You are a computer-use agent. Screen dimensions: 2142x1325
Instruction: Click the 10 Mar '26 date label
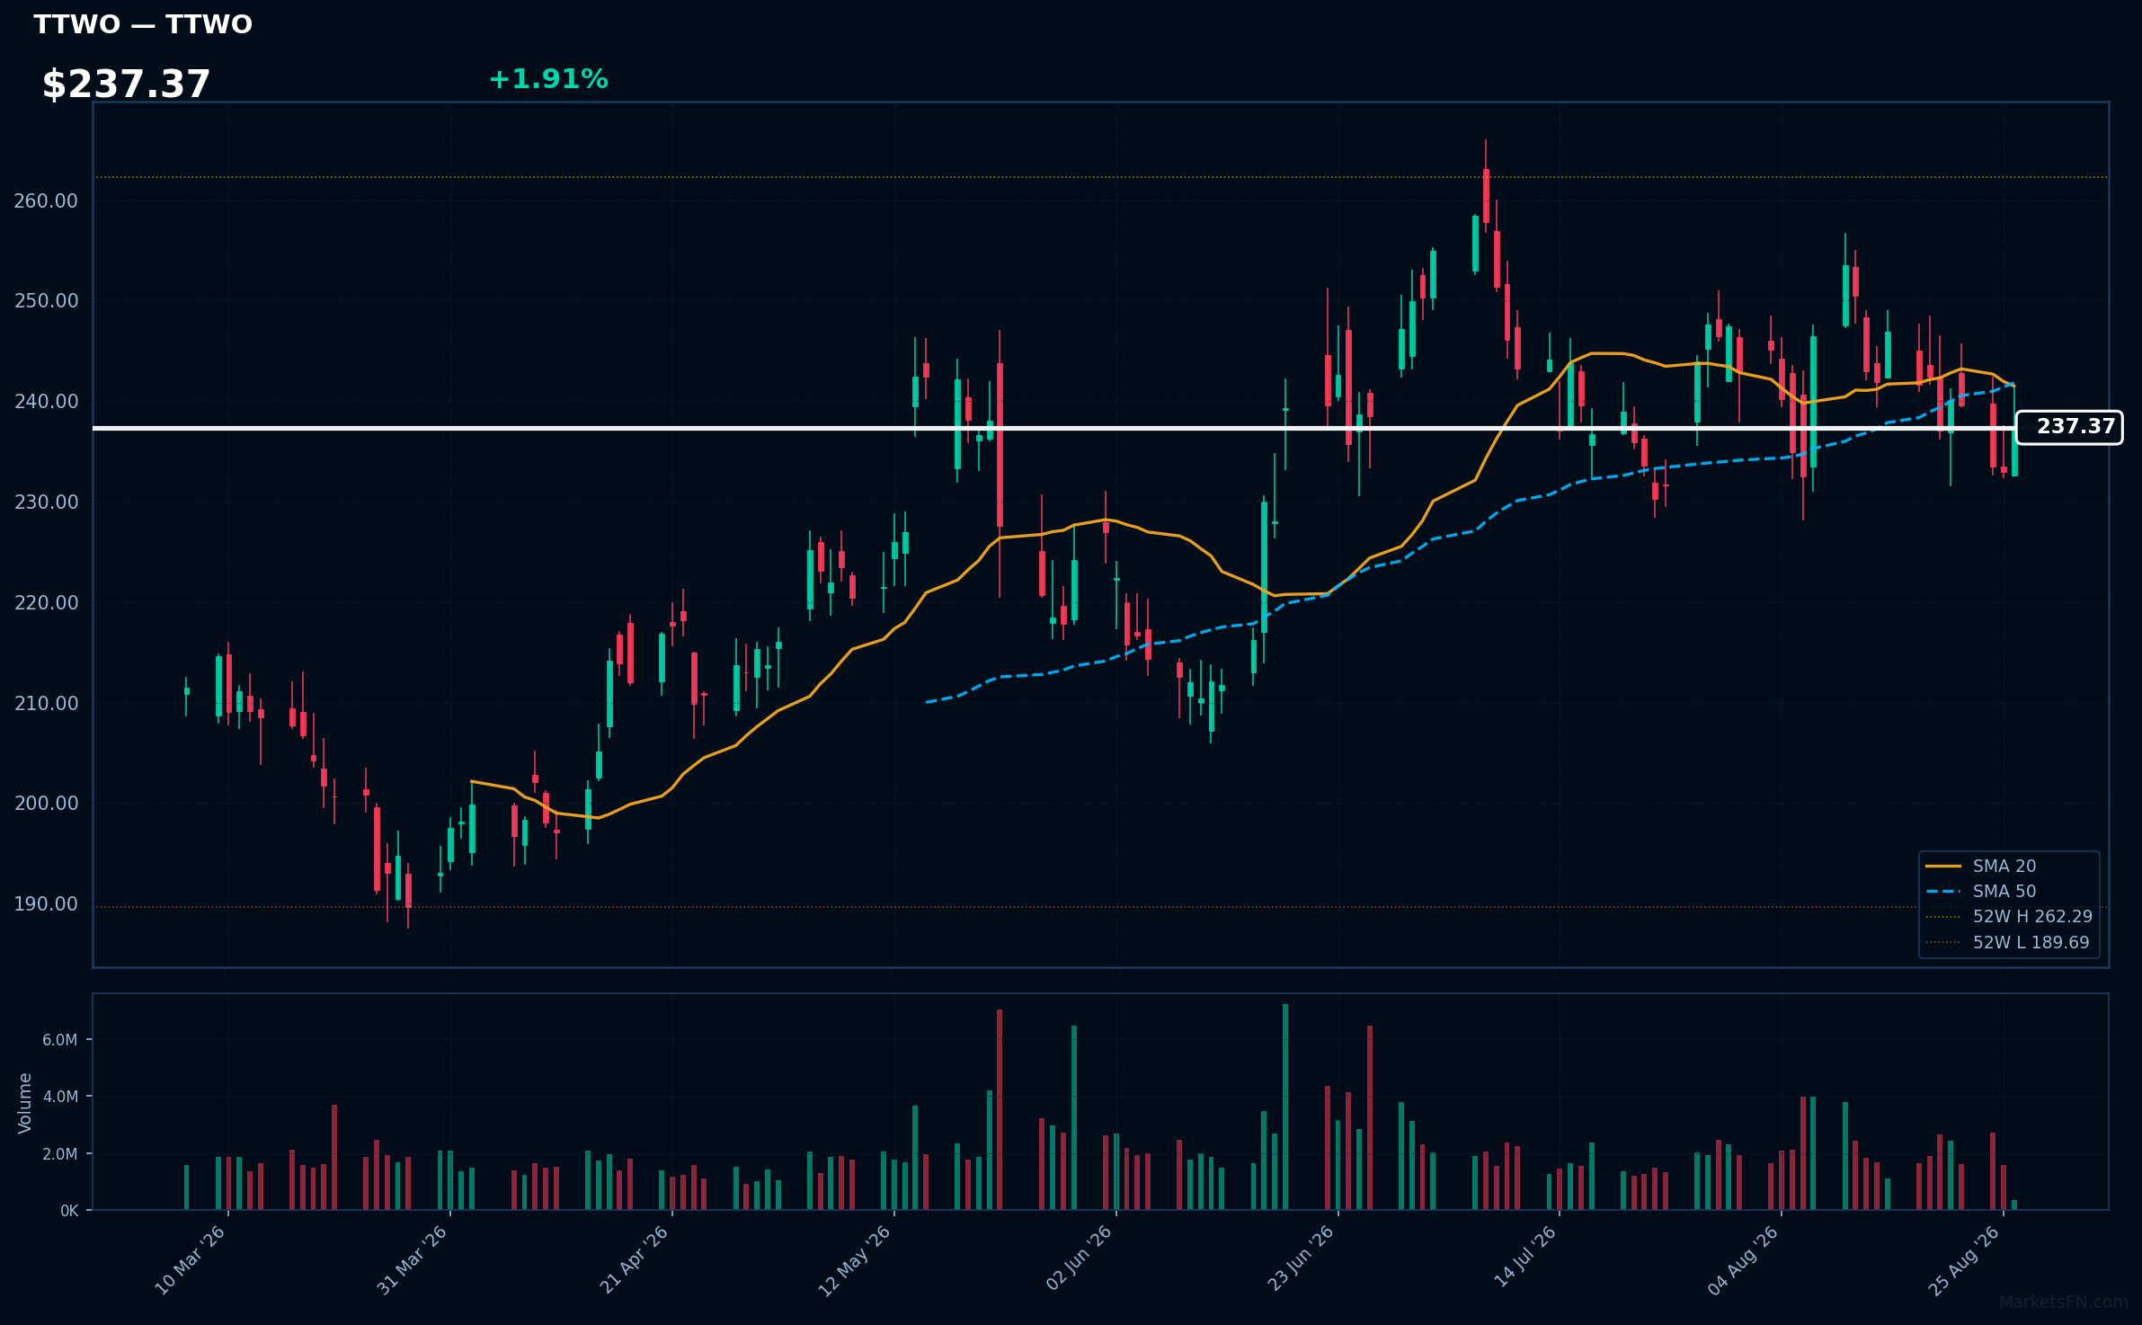pos(190,1260)
